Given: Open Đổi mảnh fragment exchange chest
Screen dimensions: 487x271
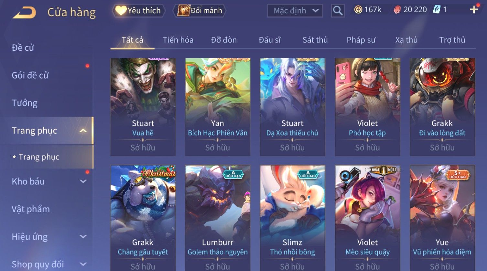Looking at the screenshot, I should [200, 11].
